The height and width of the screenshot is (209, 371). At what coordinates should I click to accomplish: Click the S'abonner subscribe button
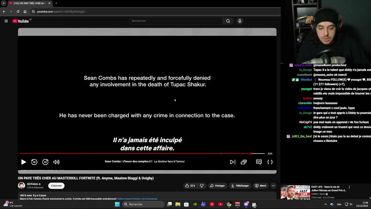pyautogui.click(x=57, y=186)
